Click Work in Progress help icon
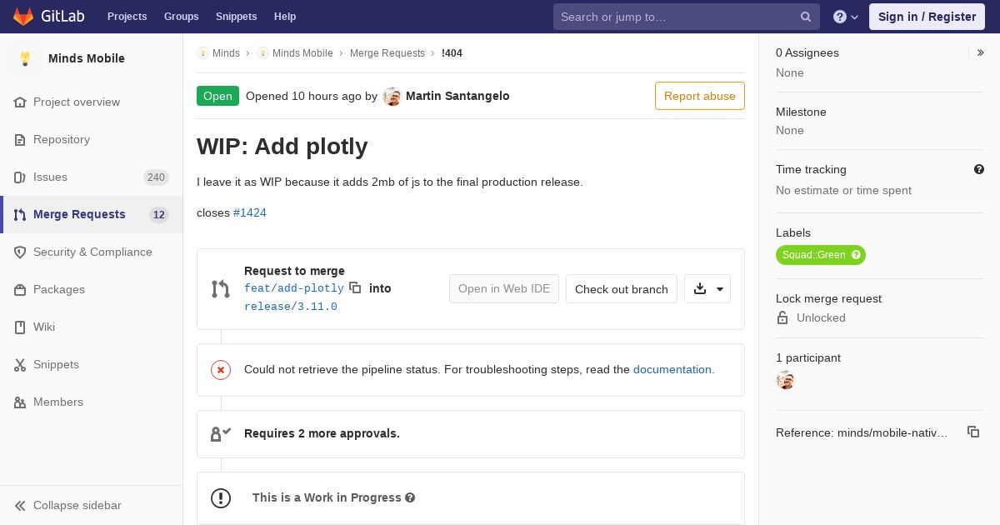The width and height of the screenshot is (1000, 525). pos(410,497)
